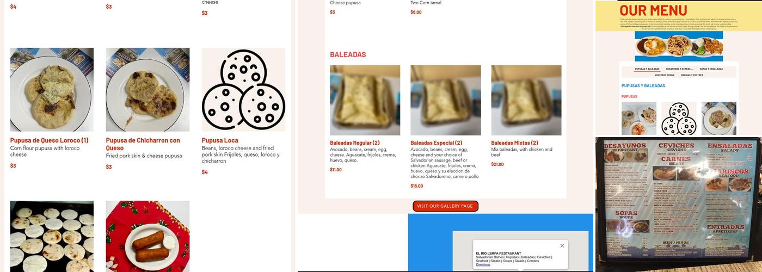Click the Baleadas Especial blurred photo
Screen dimensions: 762x272
tap(445, 100)
